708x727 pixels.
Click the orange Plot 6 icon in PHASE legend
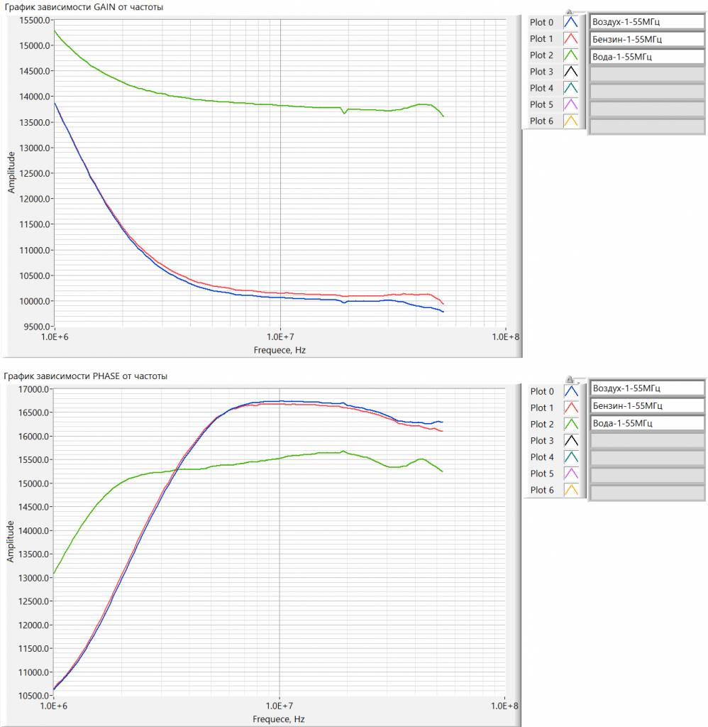571,490
